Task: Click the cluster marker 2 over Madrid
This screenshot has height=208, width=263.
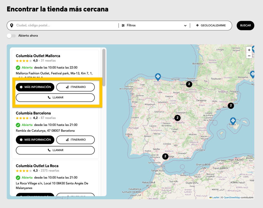Action: pyautogui.click(x=177, y=118)
